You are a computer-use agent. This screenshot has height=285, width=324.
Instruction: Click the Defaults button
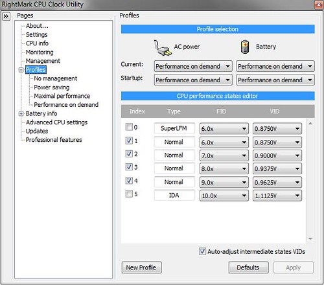(249, 268)
